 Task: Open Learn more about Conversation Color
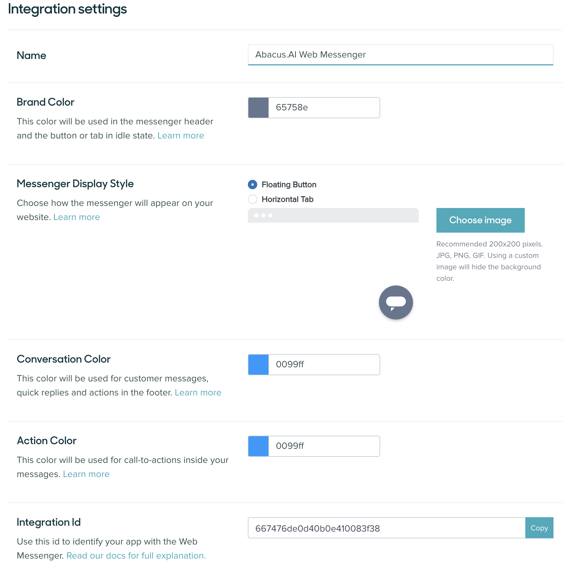[198, 392]
